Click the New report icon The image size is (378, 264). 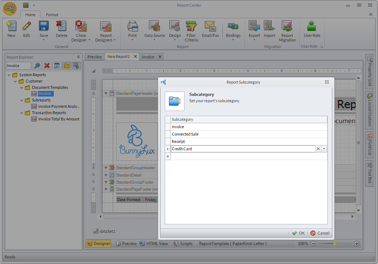[11, 26]
